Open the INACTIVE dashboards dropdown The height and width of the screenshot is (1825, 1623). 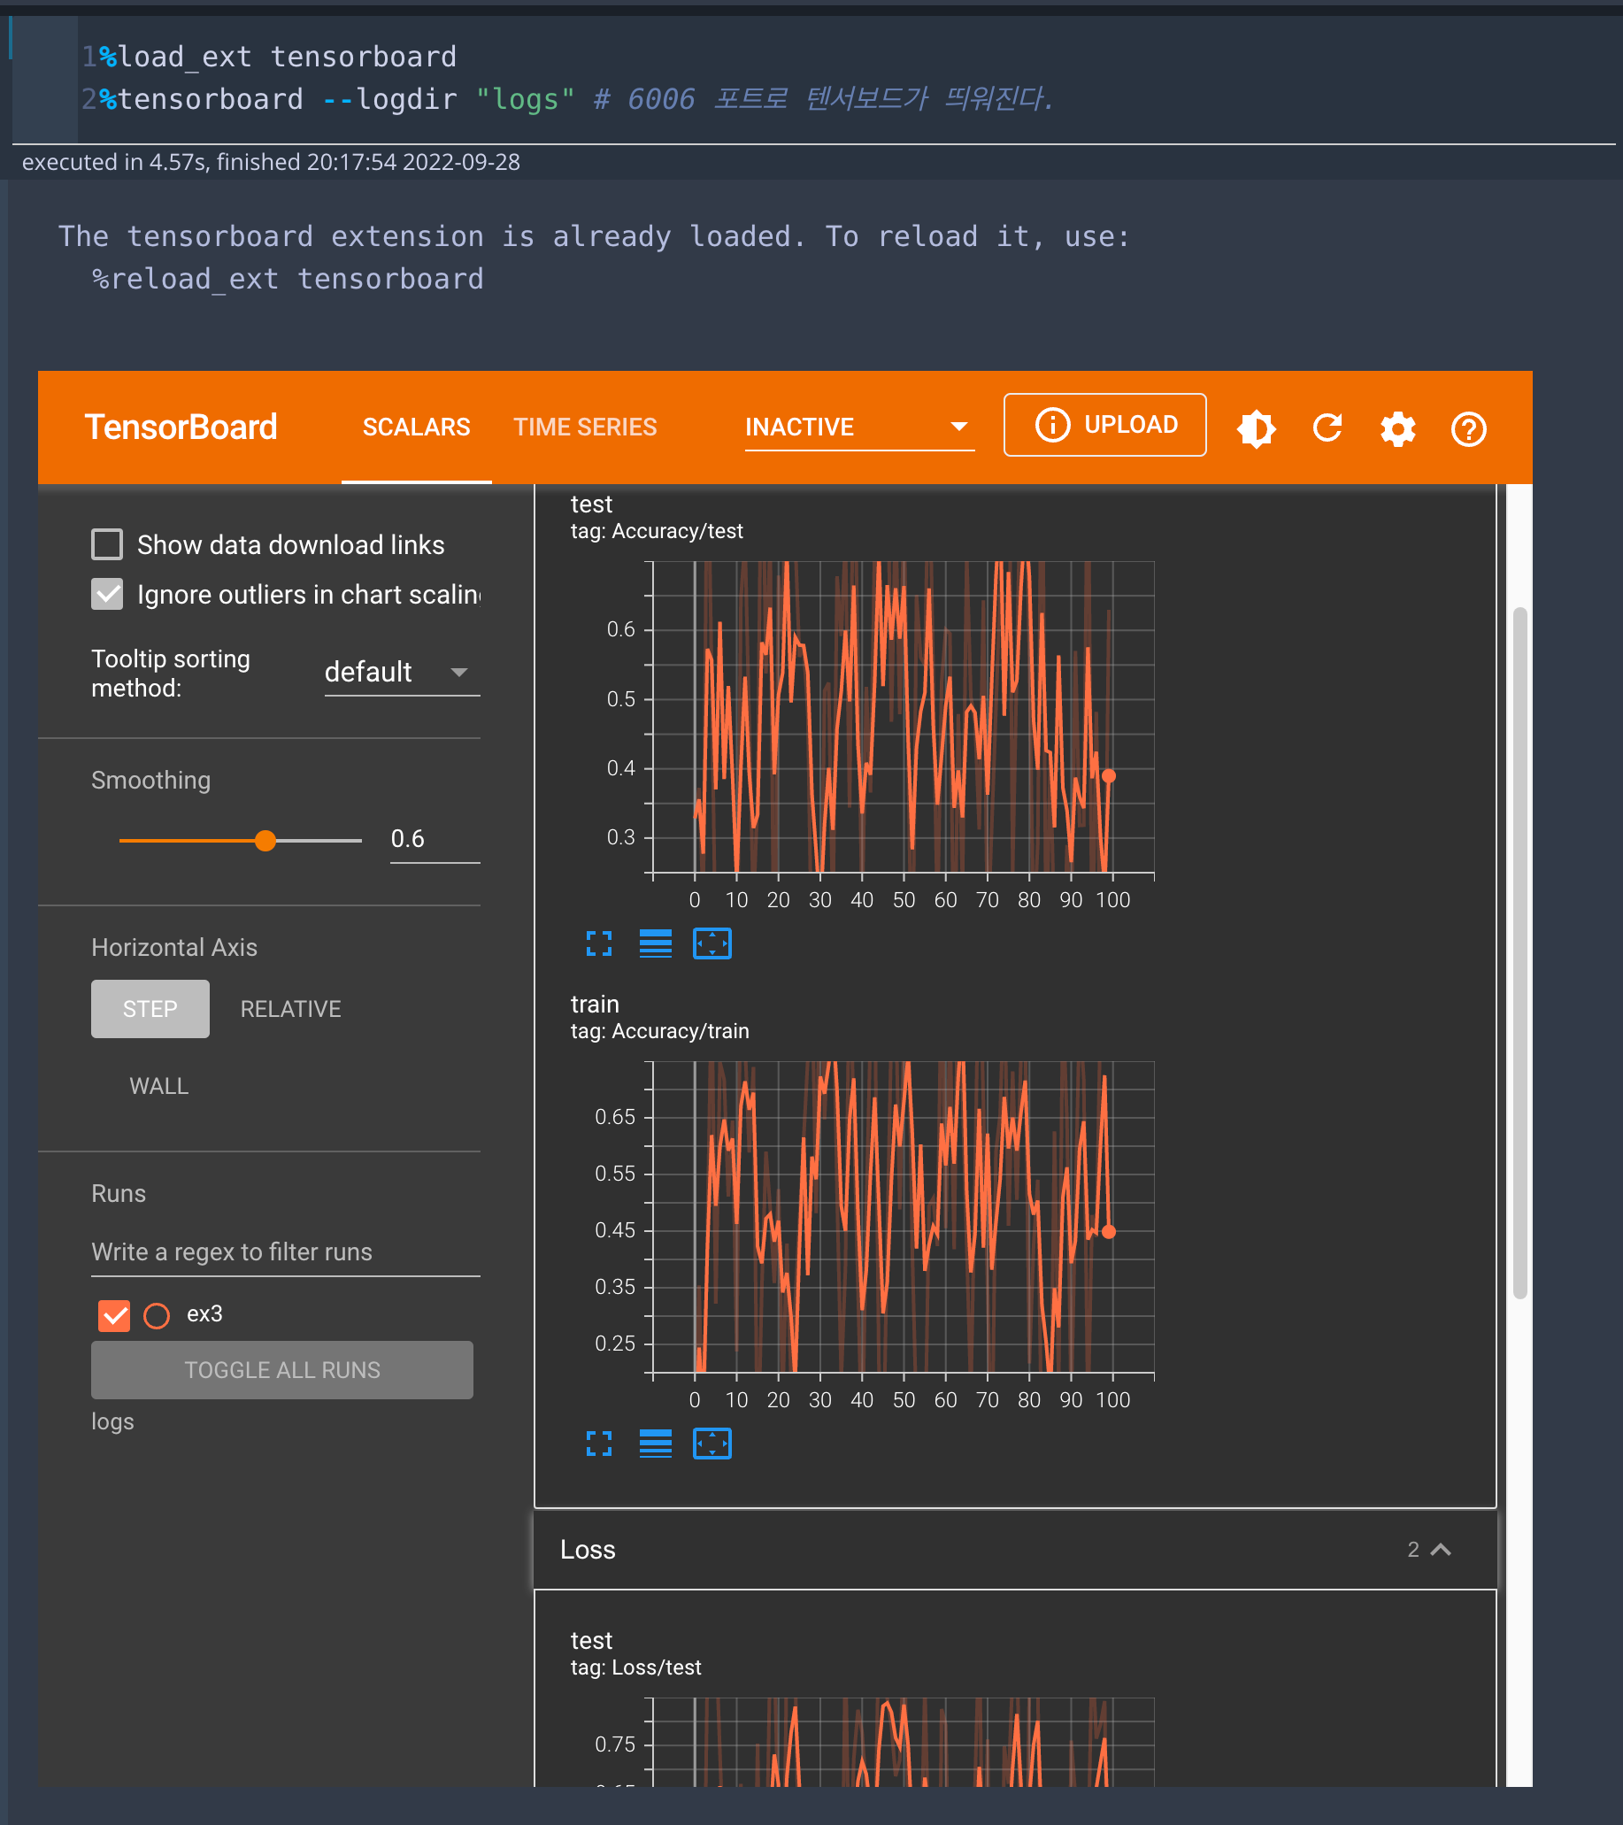(x=858, y=427)
